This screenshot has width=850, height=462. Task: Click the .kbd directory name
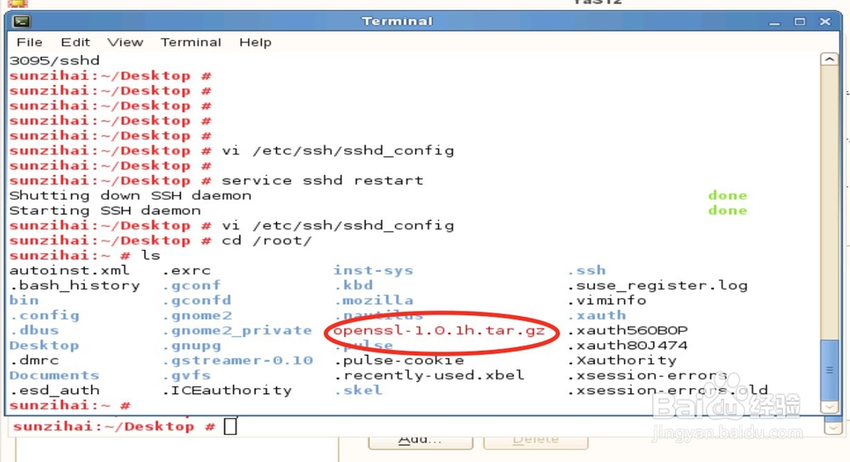click(x=354, y=285)
